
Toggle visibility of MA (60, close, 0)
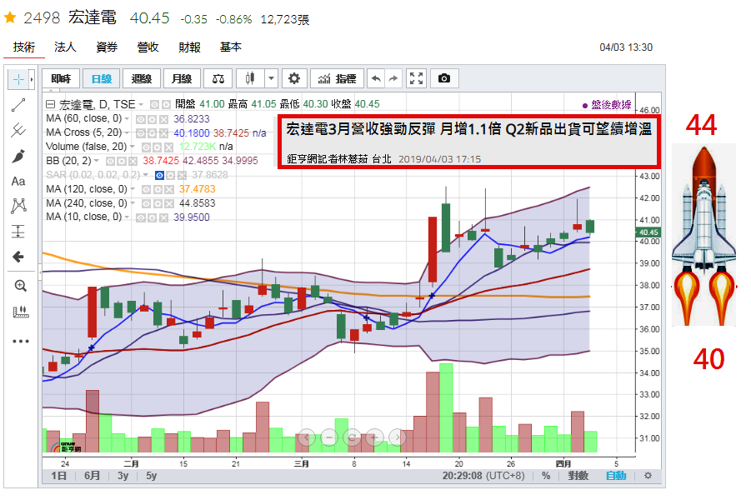141,119
